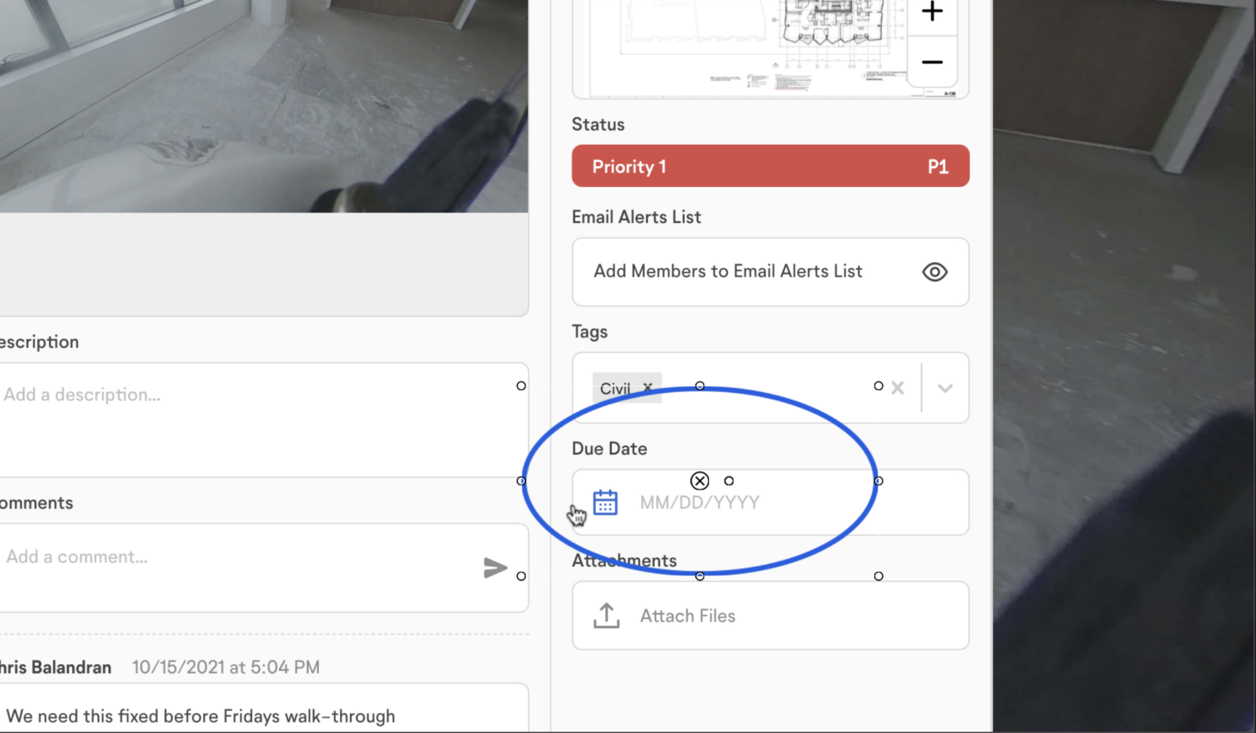Screen dimensions: 1256x733
Task: Toggle the eye icon on Email Alerts List
Action: click(x=935, y=271)
